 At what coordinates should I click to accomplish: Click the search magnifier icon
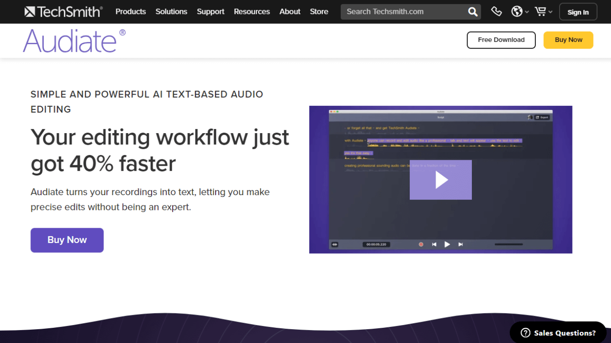coord(472,12)
